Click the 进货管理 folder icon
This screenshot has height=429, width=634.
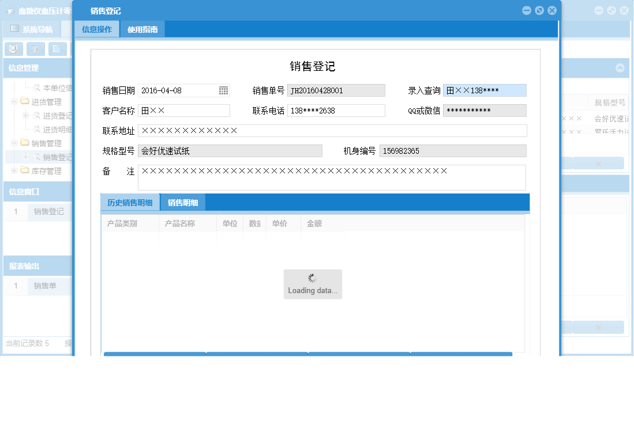(x=23, y=101)
